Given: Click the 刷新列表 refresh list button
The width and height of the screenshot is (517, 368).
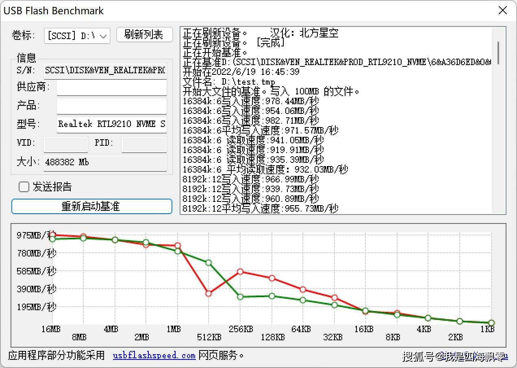Looking at the screenshot, I should coord(144,35).
